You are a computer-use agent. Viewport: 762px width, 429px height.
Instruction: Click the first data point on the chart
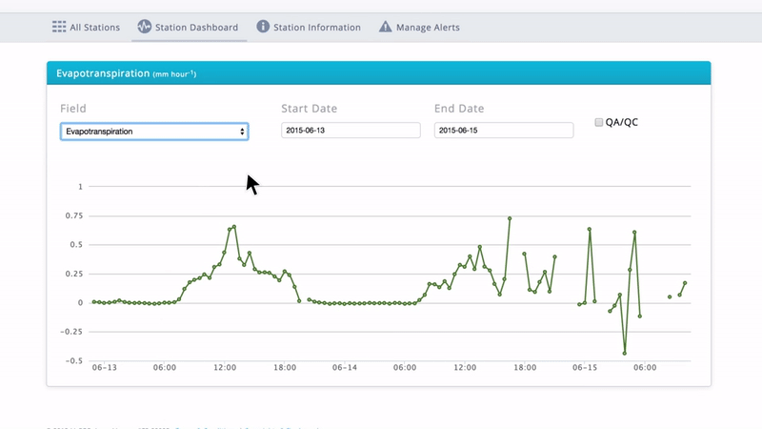pyautogui.click(x=92, y=301)
